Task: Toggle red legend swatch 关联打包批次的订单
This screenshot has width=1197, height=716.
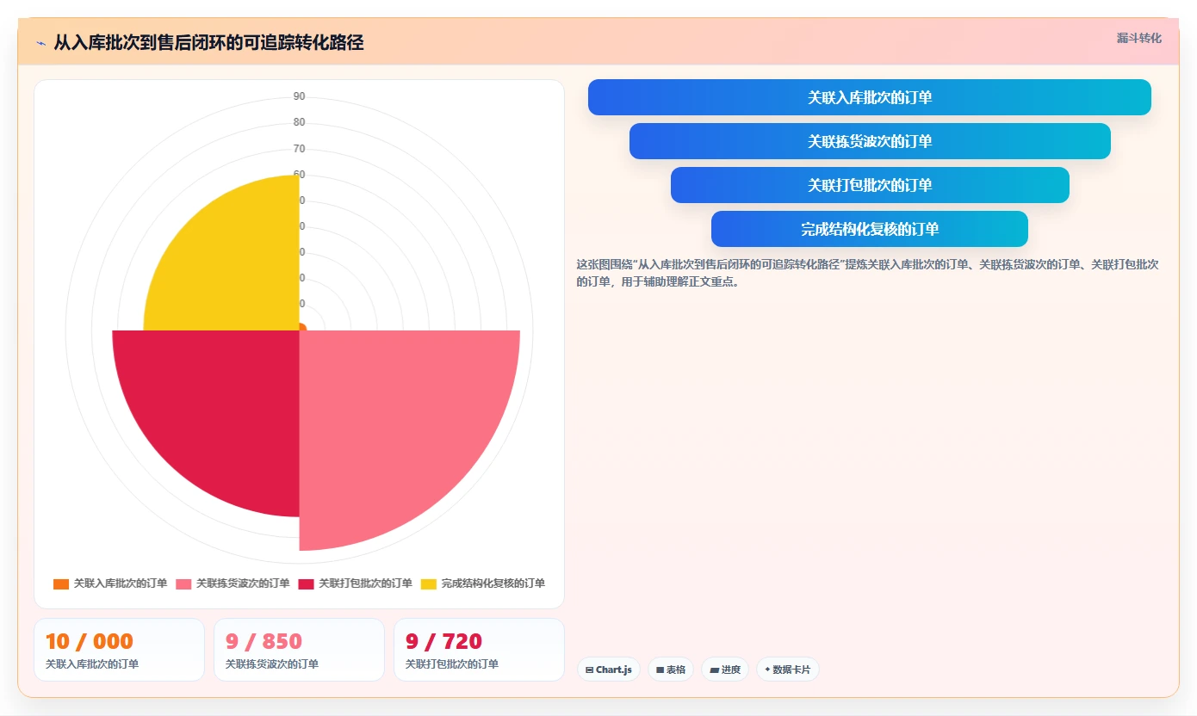Action: [306, 583]
